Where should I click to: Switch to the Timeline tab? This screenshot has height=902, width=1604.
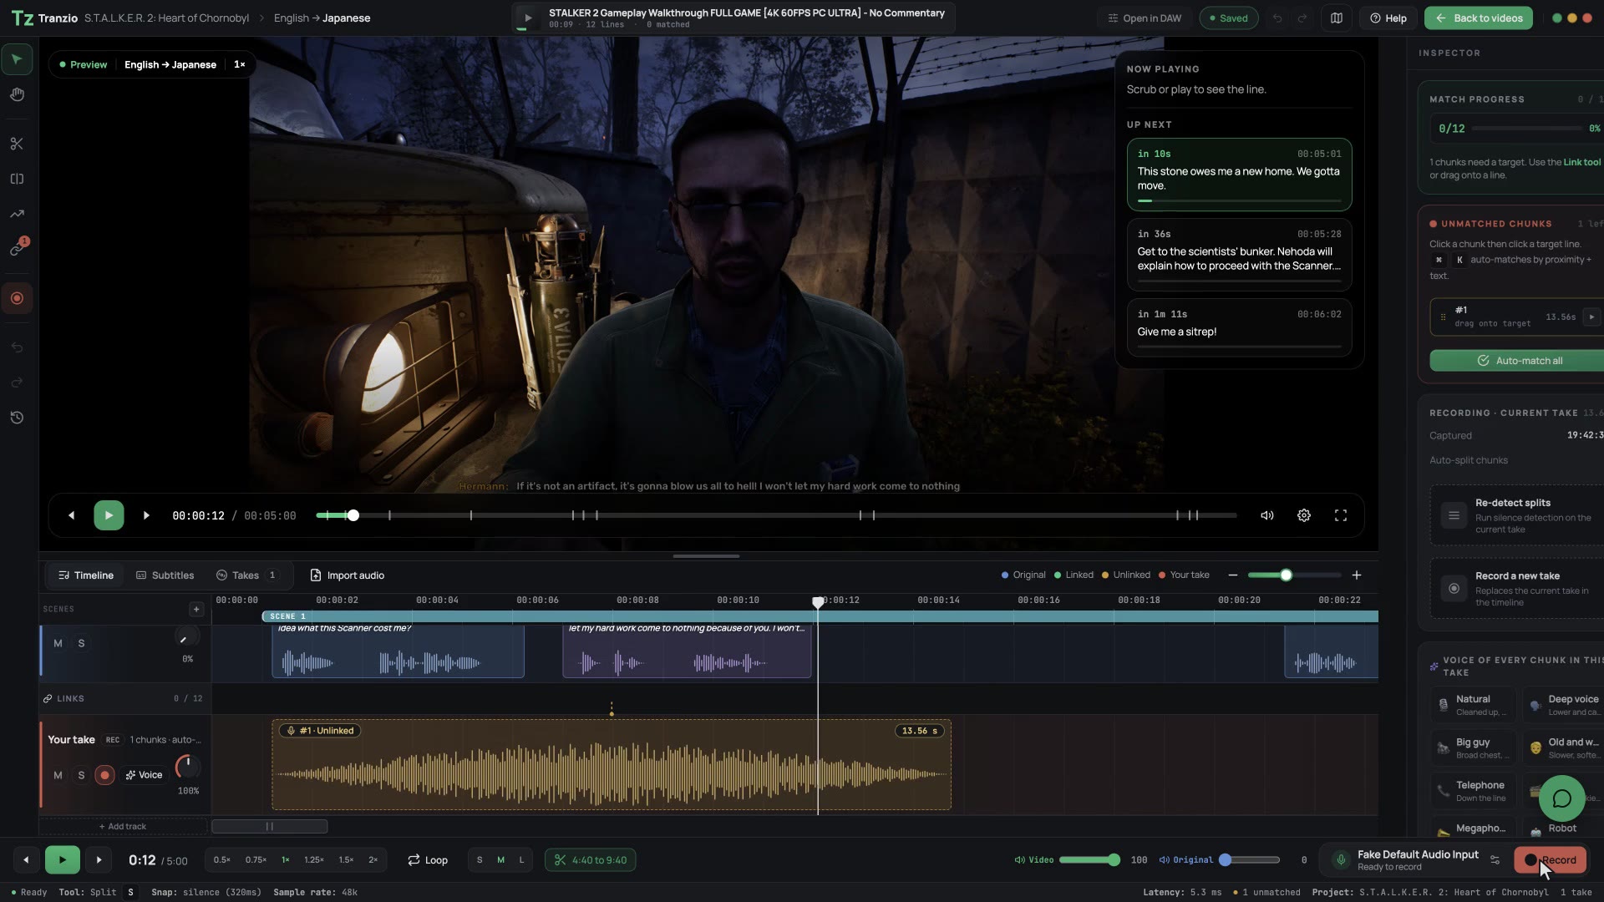86,575
